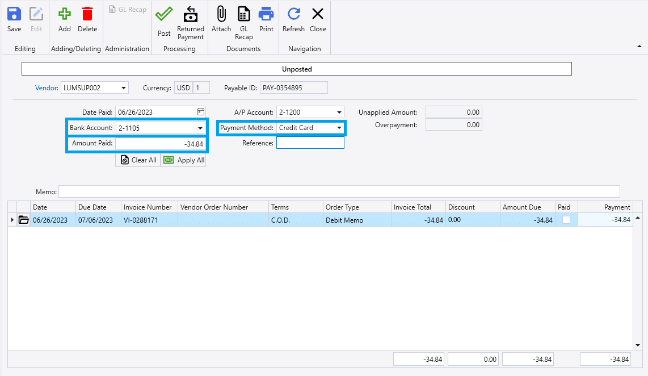The height and width of the screenshot is (376, 648).
Task: Click into the Memo text field
Action: coord(339,192)
